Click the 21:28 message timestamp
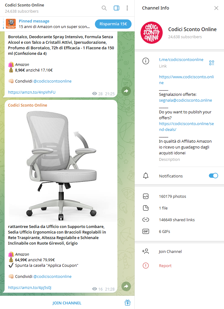The height and width of the screenshot is (309, 224). tap(110, 289)
